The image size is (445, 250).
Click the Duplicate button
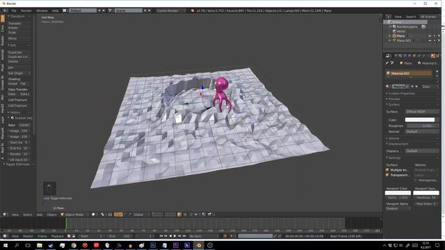tap(19, 53)
